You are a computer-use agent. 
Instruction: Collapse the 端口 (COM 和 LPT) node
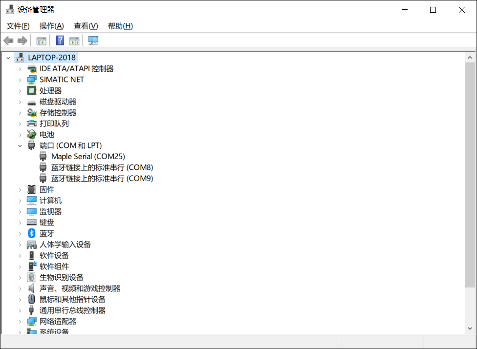tap(20, 145)
